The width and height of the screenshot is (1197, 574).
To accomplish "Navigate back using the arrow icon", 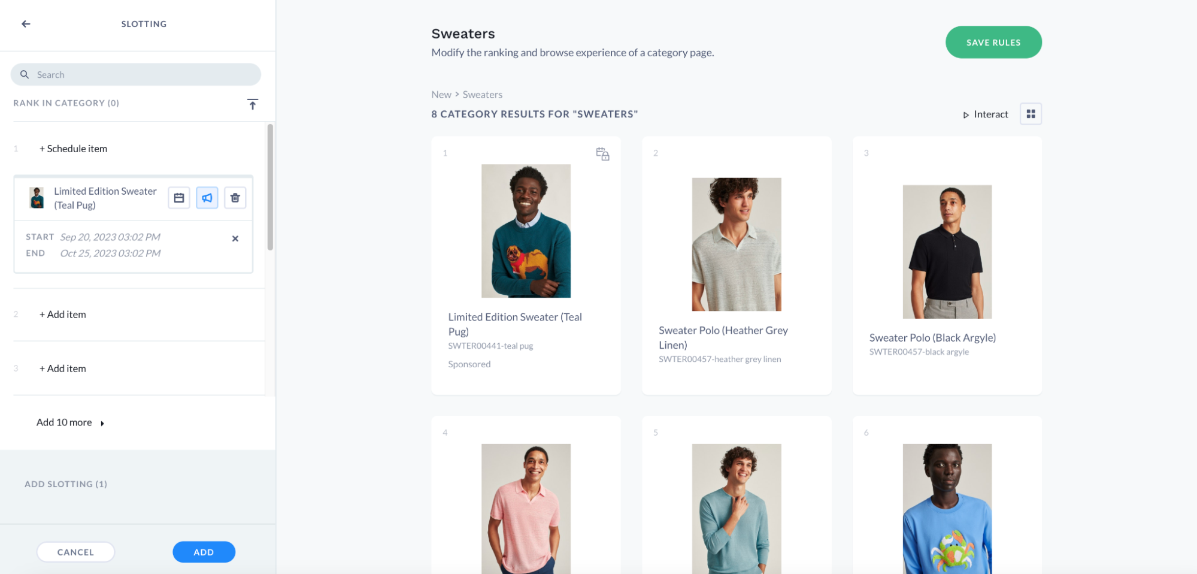I will pyautogui.click(x=25, y=23).
